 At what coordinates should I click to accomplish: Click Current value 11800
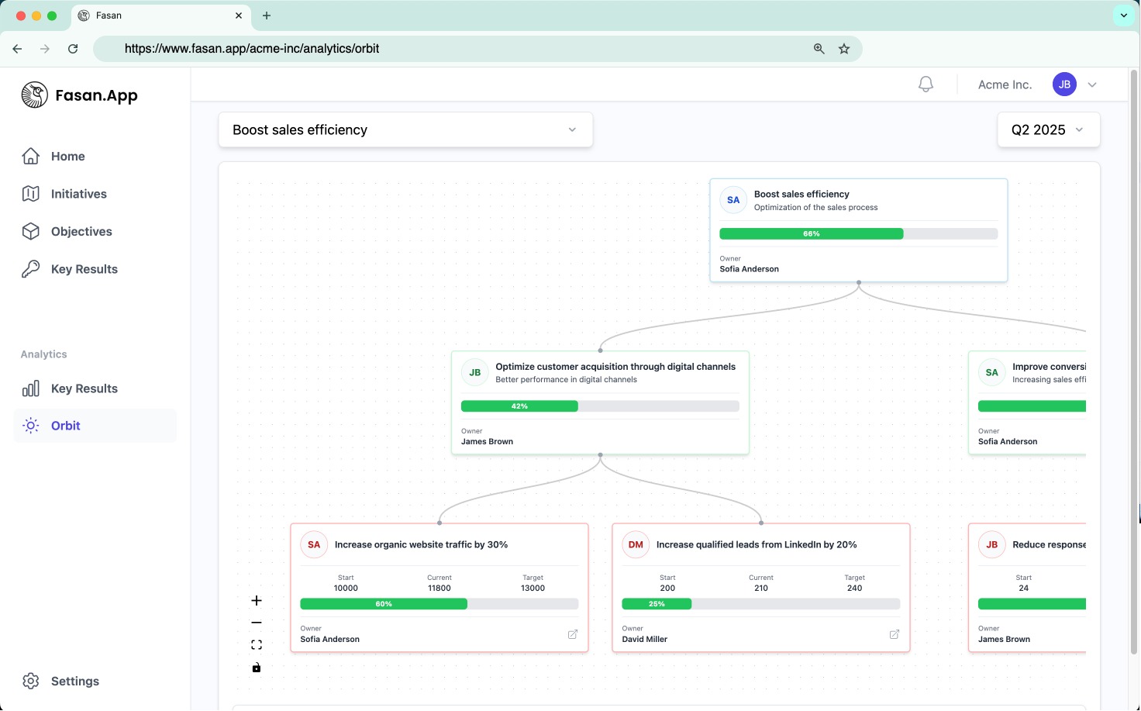pos(440,588)
